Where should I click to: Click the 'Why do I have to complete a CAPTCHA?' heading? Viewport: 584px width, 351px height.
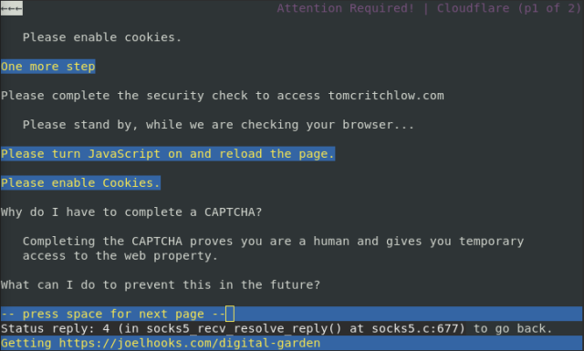131,212
